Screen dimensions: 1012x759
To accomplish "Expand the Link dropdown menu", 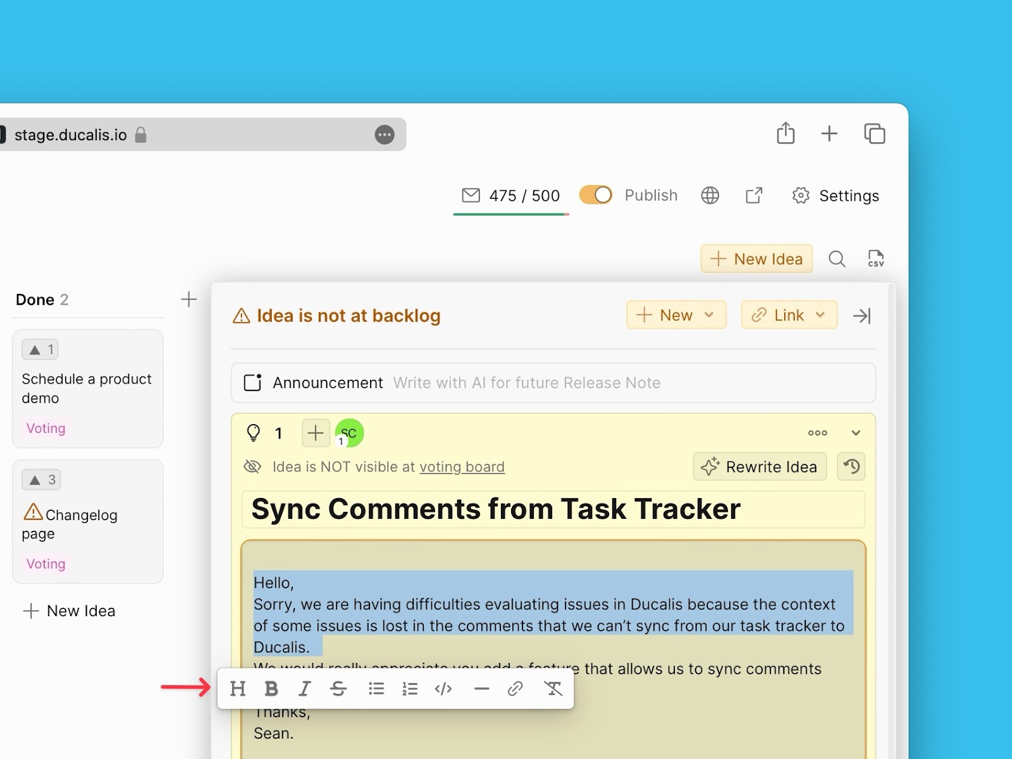I will click(789, 315).
